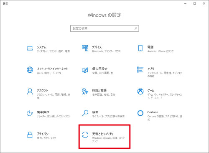
Task: Select the アプリ heading
Action: tap(151, 69)
